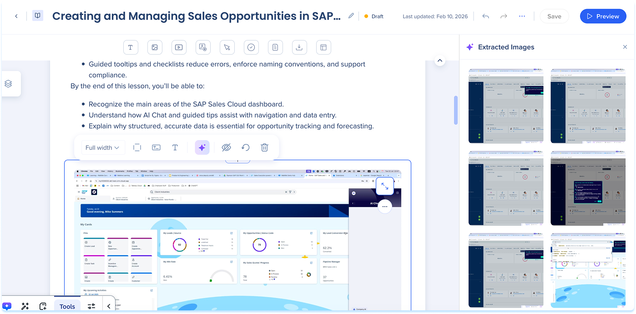Add an image block to the lesson

click(x=155, y=47)
